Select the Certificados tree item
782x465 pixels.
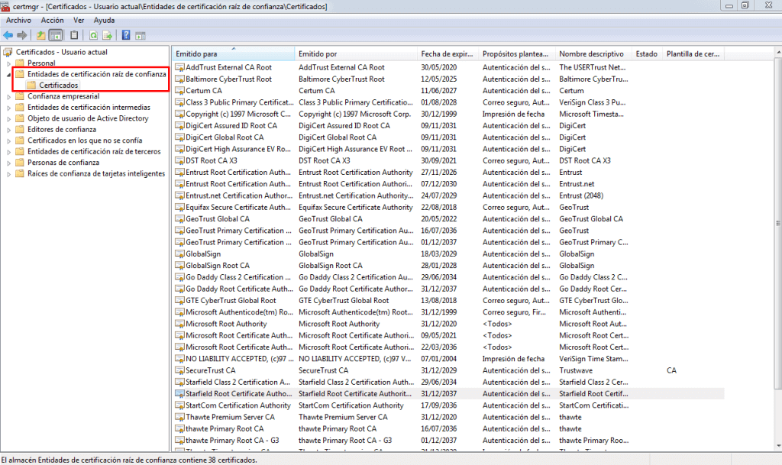tap(58, 86)
